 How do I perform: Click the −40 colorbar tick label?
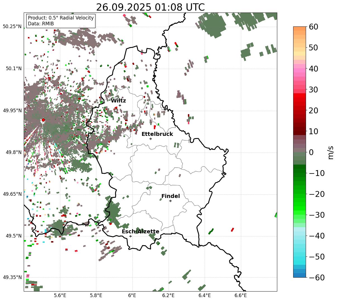pos(317,236)
